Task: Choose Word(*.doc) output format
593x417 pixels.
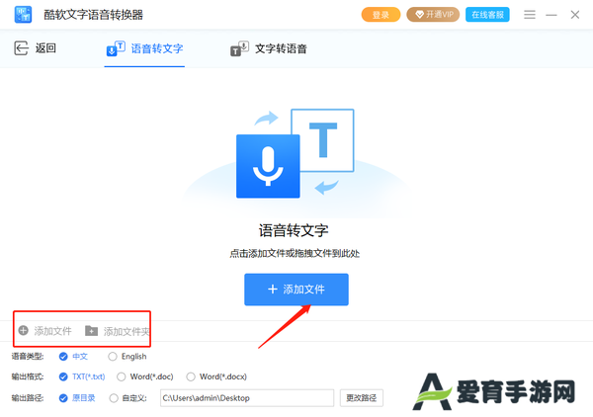Action: pyautogui.click(x=145, y=376)
